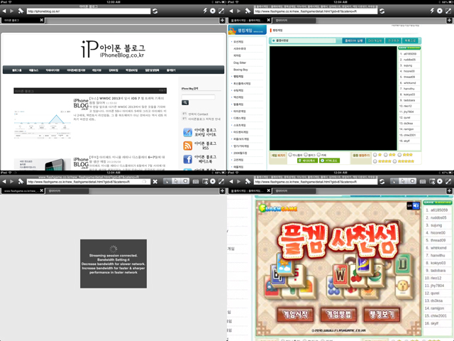Click a6185059 in ranking beside 사천성 game
The height and width of the screenshot is (341, 454).
pyautogui.click(x=439, y=210)
